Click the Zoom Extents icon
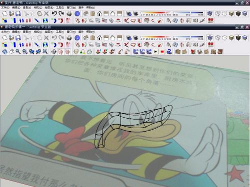Viewport: 250px width, 187px height. coord(45,52)
